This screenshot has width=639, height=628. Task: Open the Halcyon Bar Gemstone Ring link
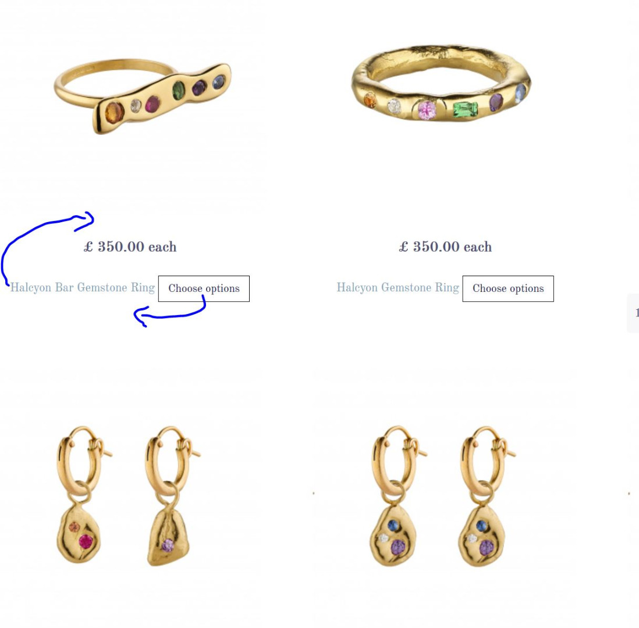click(x=82, y=287)
